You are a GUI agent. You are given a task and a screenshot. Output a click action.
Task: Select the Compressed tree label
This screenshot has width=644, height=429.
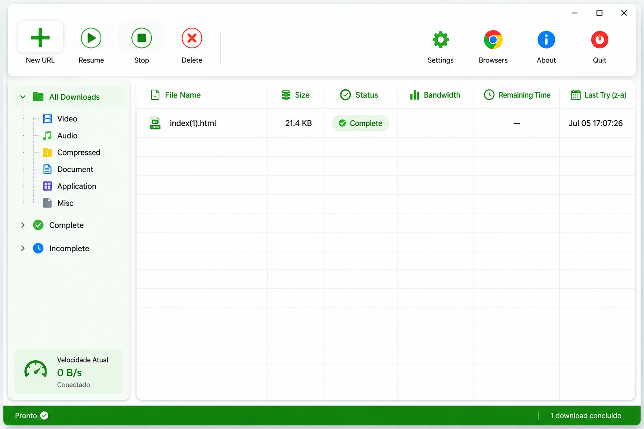79,152
